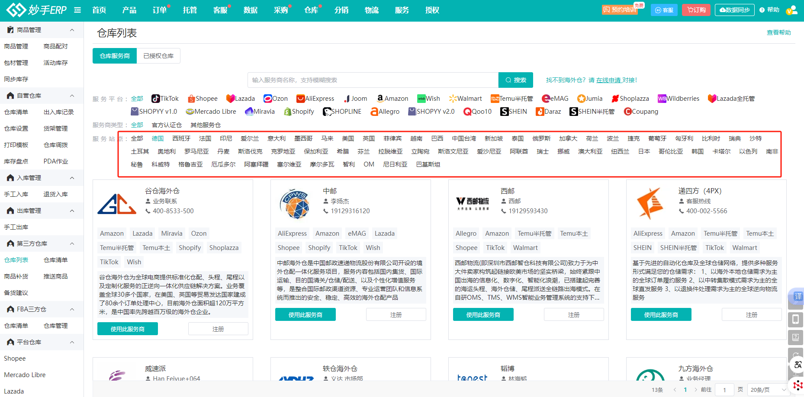Image resolution: width=804 pixels, height=397 pixels.
Task: Filter by Joom platform
Action: 355,99
